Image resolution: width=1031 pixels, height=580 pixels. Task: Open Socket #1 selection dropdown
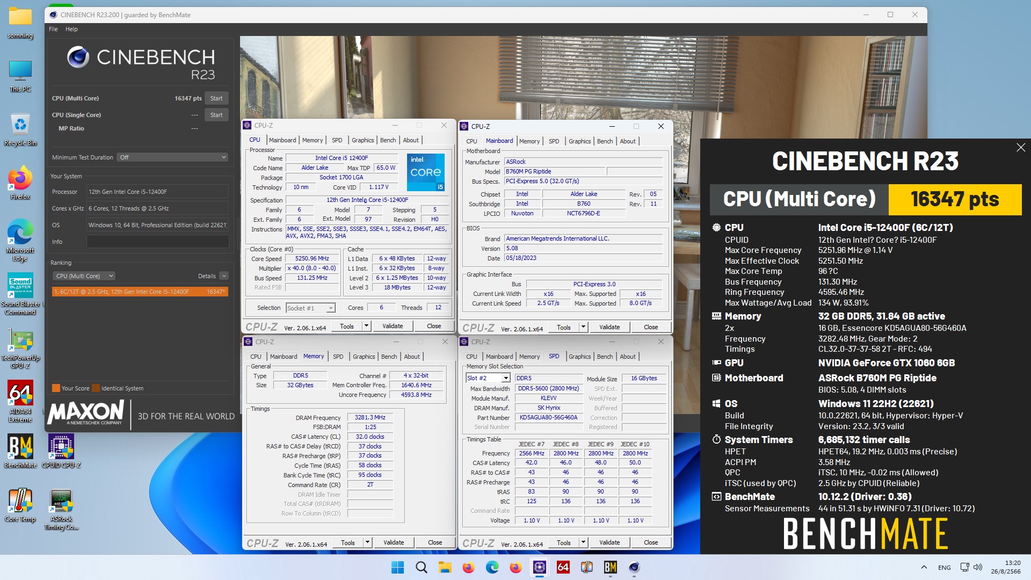pyautogui.click(x=310, y=308)
